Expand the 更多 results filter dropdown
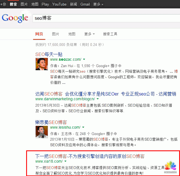This screenshot has height=176, width=180. click(90, 34)
